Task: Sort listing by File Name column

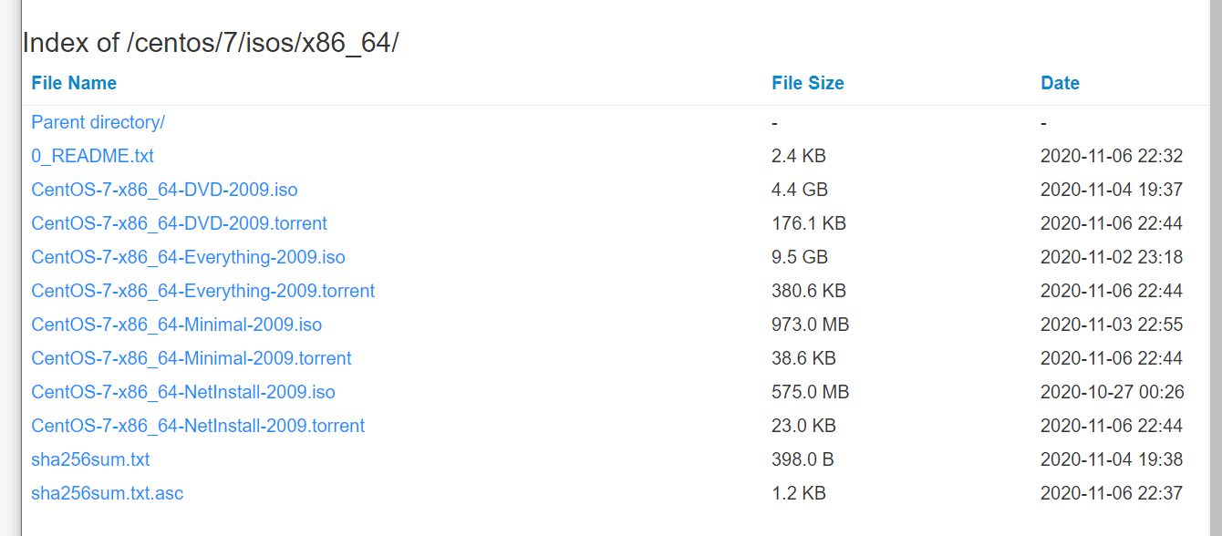Action: tap(73, 83)
